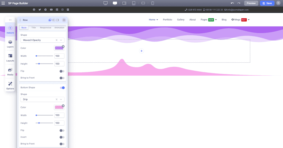Viewport: 283px width, 148px height.
Task: Open the Layers panel in sidebar
Action: 10,44
